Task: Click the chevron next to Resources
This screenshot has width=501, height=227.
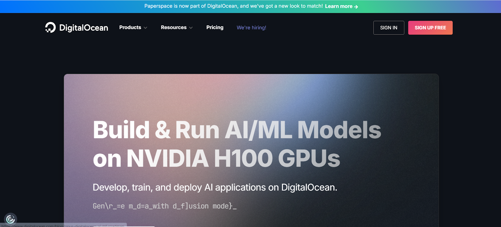Action: tap(191, 28)
